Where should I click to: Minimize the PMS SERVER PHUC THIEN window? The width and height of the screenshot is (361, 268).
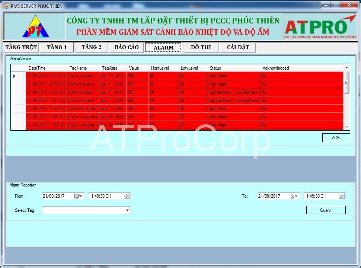326,4
